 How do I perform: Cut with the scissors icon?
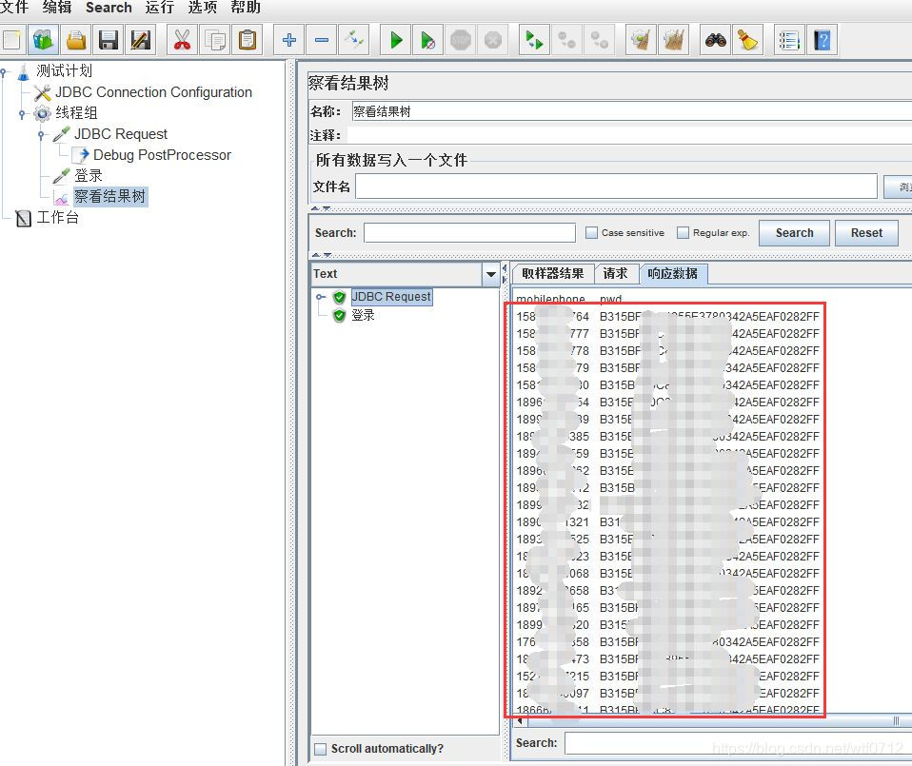[x=182, y=40]
